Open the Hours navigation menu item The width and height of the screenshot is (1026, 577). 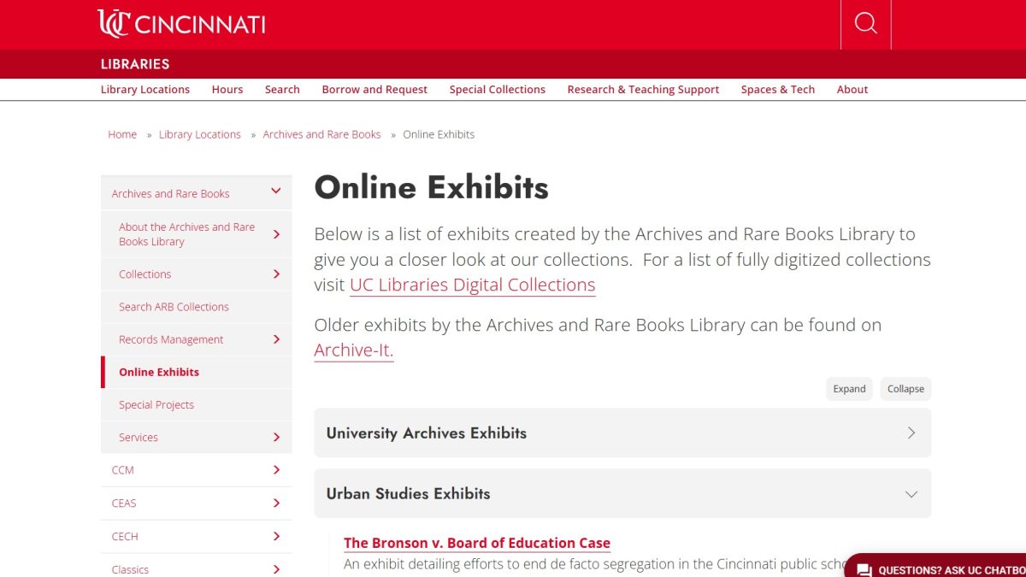[x=227, y=89]
